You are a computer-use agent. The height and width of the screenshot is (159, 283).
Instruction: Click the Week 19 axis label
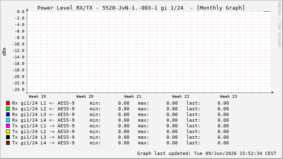(x=37, y=97)
